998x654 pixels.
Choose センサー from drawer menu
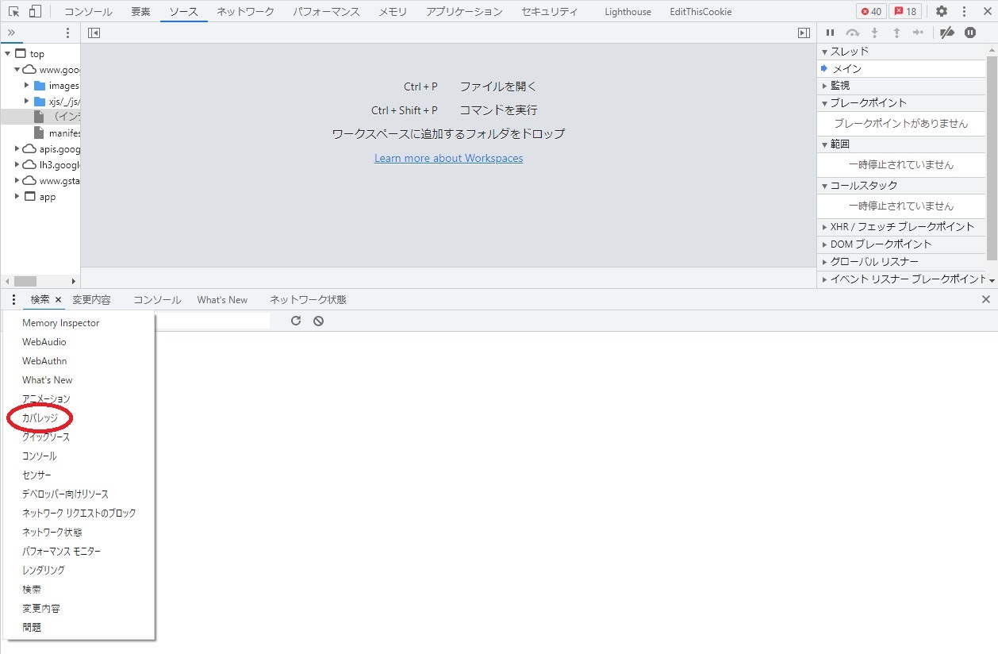tap(36, 475)
